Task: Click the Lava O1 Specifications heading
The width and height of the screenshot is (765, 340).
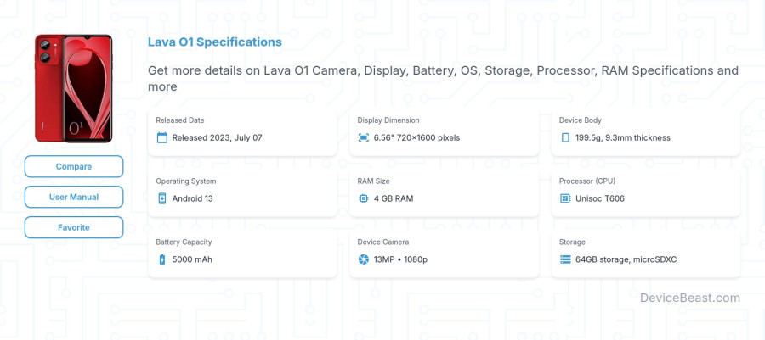Action: [215, 42]
